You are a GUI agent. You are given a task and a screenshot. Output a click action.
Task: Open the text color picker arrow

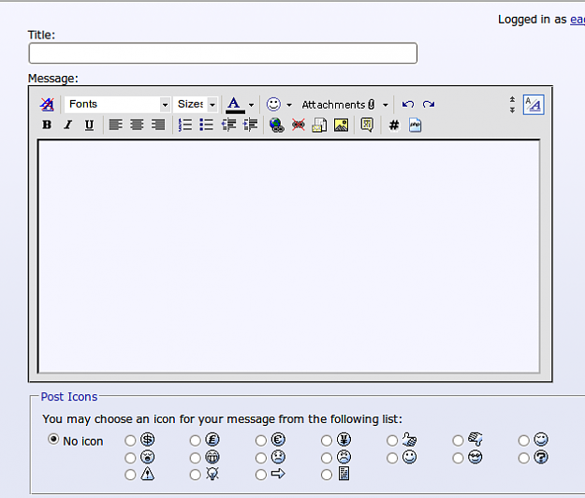click(251, 105)
